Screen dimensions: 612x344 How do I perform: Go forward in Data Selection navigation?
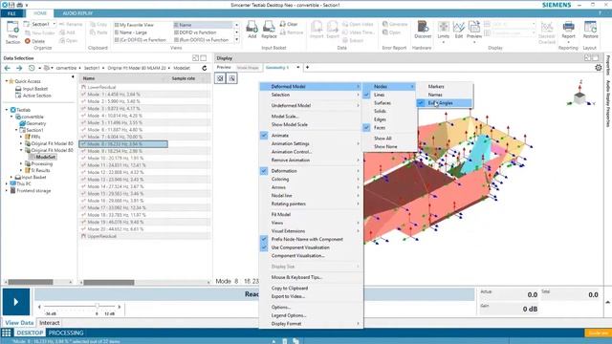pos(19,68)
